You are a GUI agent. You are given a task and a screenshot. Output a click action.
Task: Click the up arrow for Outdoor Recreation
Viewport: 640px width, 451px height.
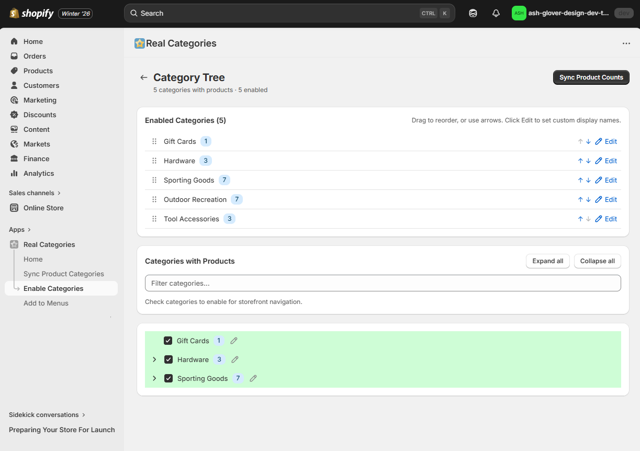(x=580, y=199)
